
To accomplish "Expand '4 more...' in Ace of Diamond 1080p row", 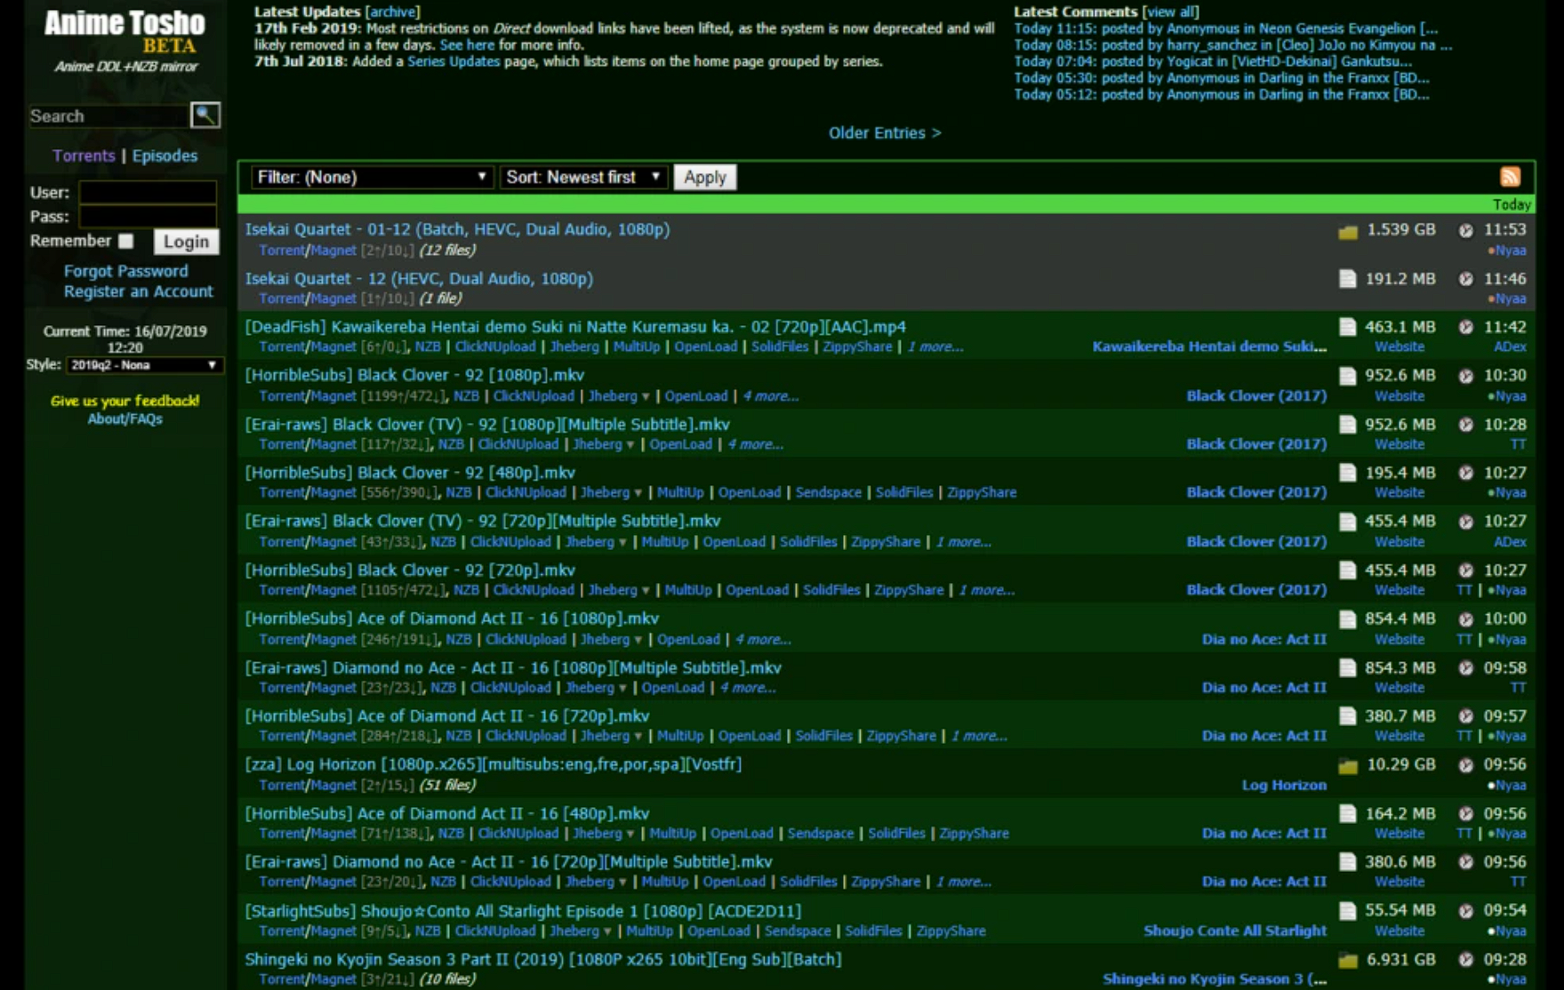I will pyautogui.click(x=763, y=639).
